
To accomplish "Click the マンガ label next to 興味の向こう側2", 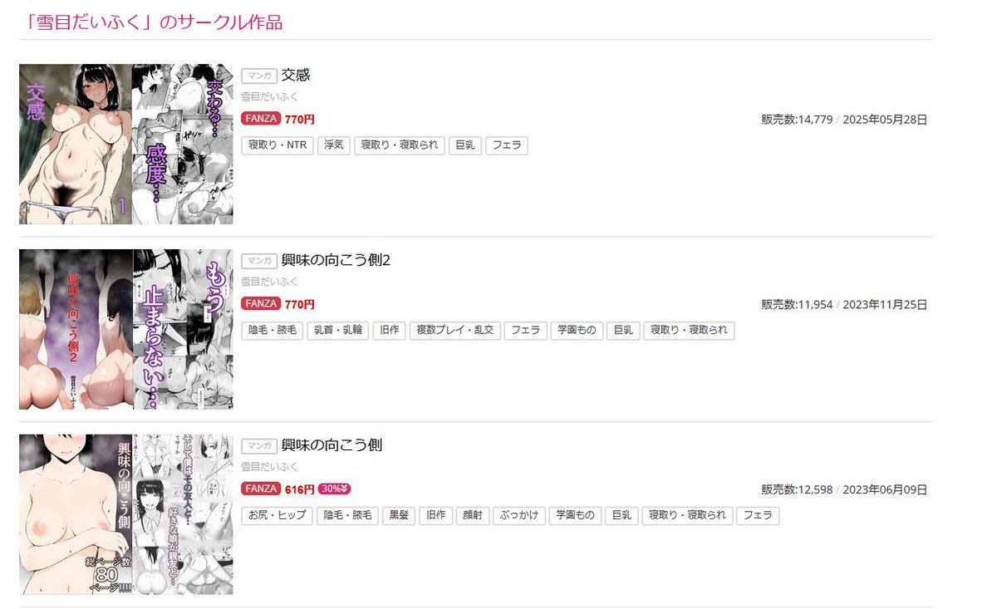I will click(259, 261).
